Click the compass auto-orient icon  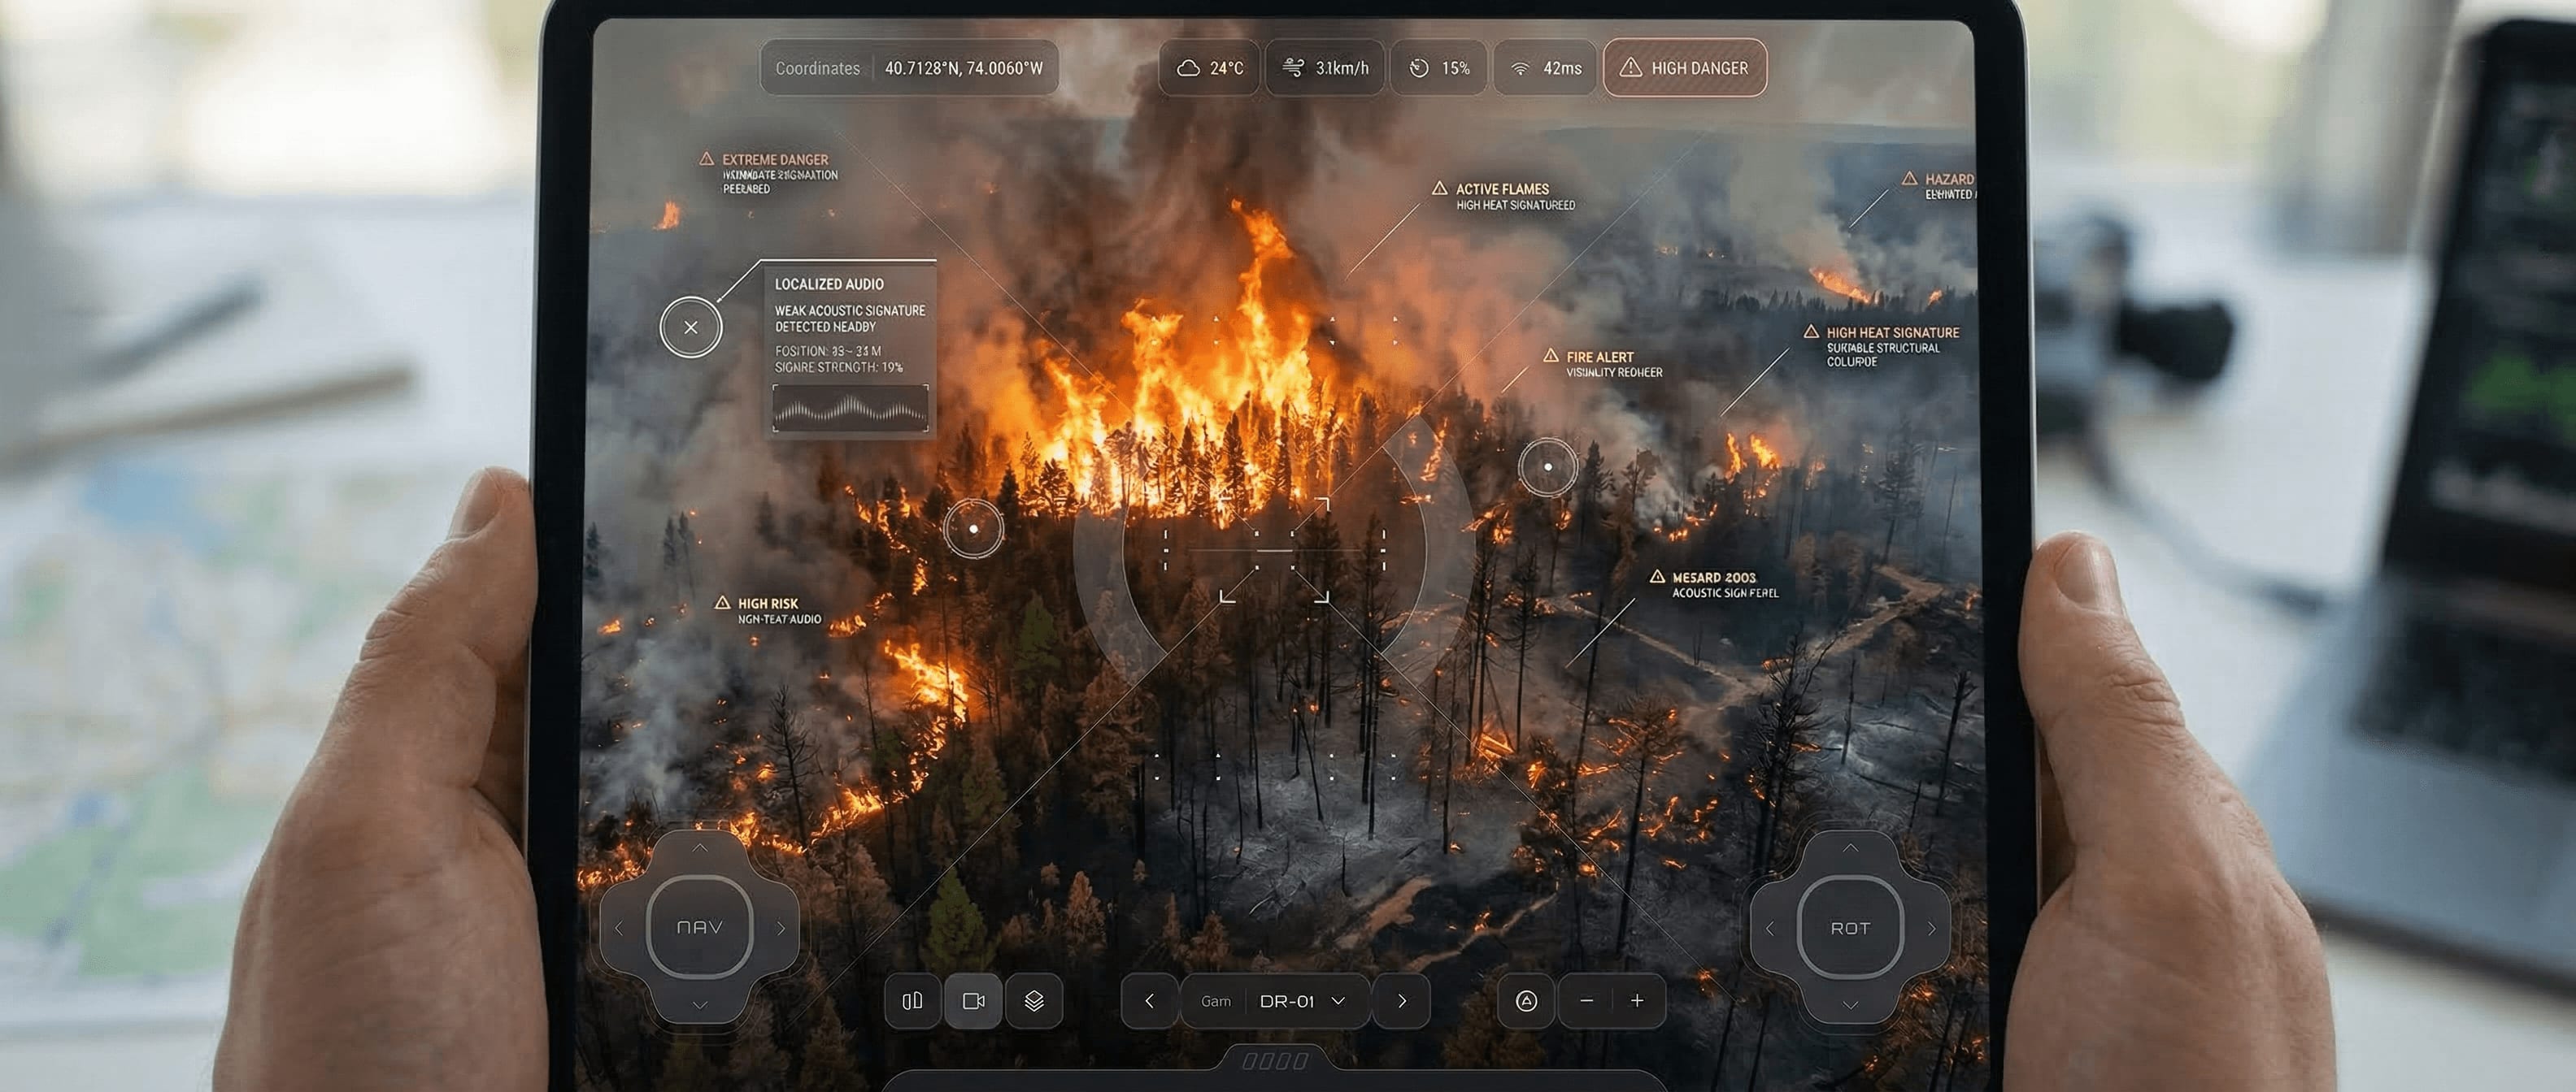(x=1528, y=1001)
